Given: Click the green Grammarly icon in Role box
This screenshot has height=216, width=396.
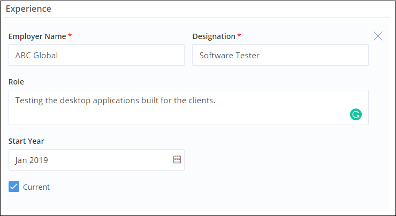Looking at the screenshot, I should click(x=355, y=114).
